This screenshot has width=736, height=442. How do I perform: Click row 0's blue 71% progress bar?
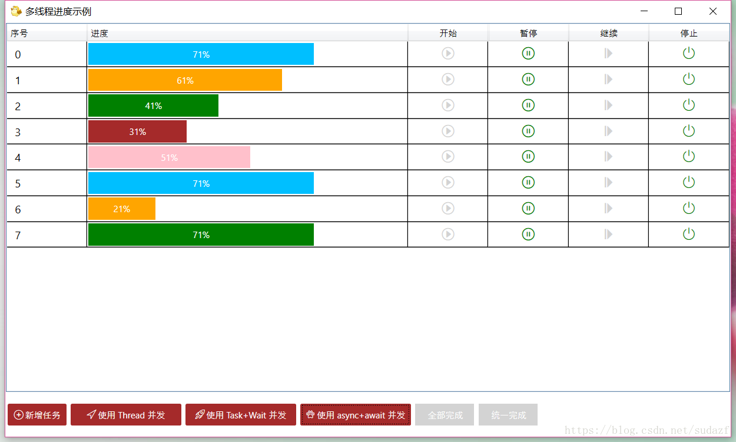201,54
